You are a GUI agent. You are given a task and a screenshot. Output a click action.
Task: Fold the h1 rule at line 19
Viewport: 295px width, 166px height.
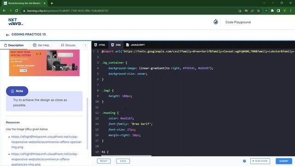tap(100, 152)
